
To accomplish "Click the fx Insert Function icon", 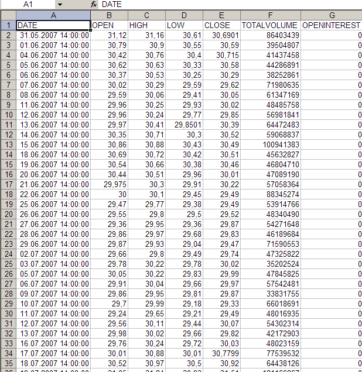I will (x=94, y=4).
